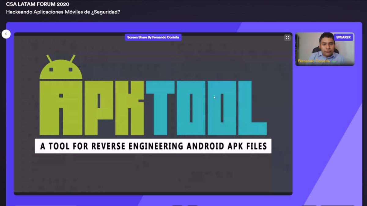The height and width of the screenshot is (206, 367).
Task: Click the SPEAKER badge on the video
Action: pyautogui.click(x=343, y=37)
